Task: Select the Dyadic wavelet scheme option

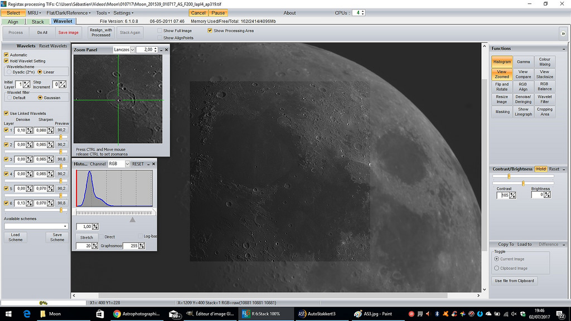Action: pos(8,72)
